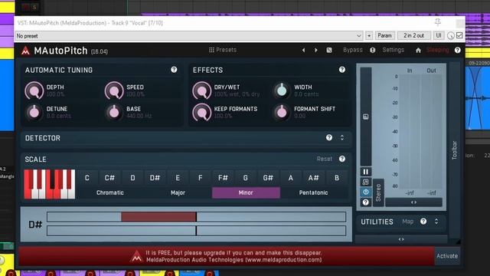Select the Minor scale
This screenshot has height=276, width=490.
pos(246,192)
